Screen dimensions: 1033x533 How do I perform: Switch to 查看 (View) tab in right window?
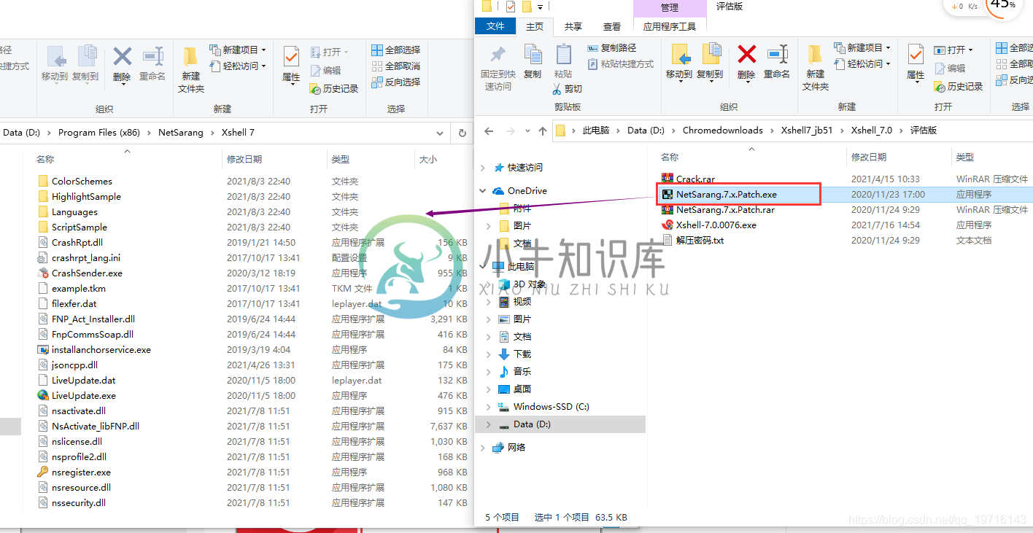612,26
